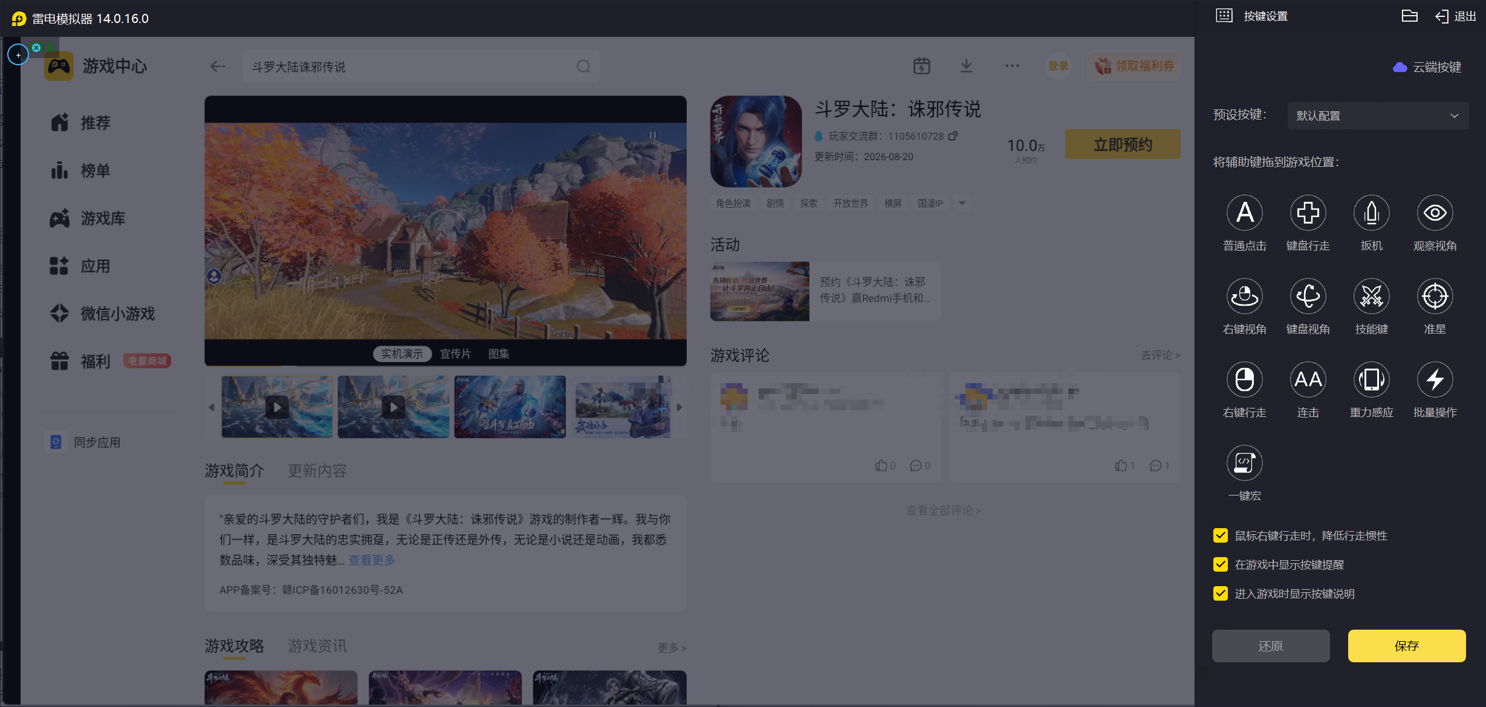This screenshot has width=1486, height=707.
Task: Show next thumbnails with the right arrow
Action: (x=680, y=407)
